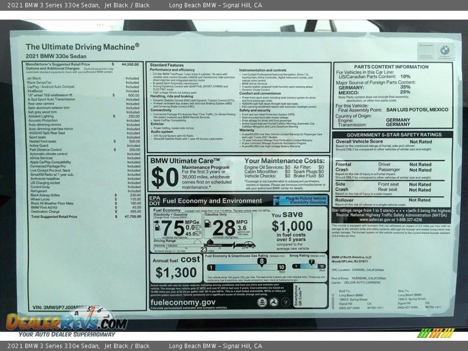Viewport: 468px width, 351px height.
Task: Click 'Jet Black / Black' in the bottom caption
Action: click(x=127, y=346)
